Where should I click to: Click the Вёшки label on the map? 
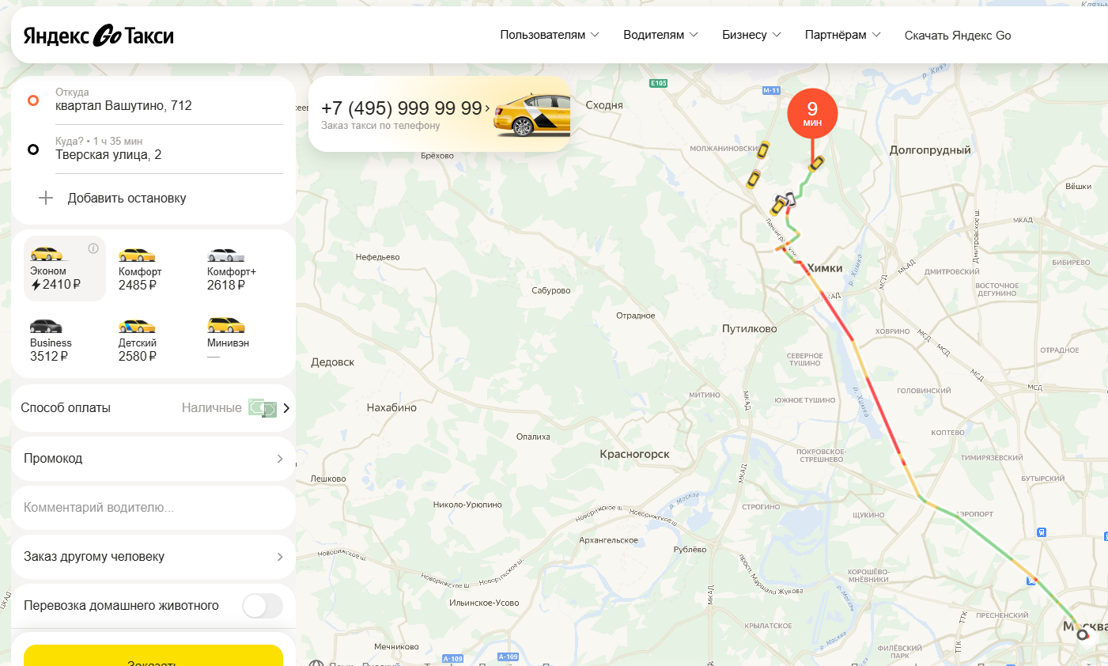coord(1078,187)
